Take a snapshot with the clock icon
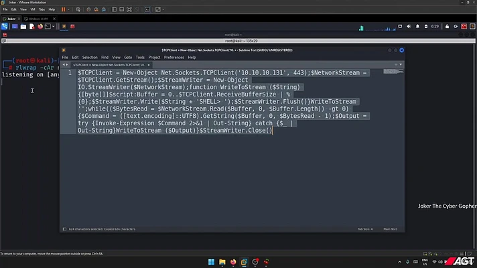477x268 pixels. [88, 9]
